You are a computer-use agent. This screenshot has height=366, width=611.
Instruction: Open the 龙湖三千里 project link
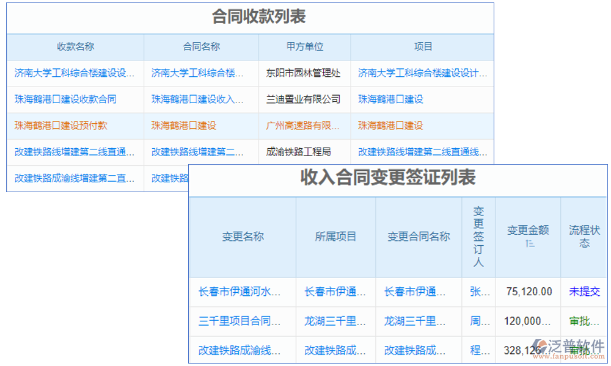(x=333, y=321)
